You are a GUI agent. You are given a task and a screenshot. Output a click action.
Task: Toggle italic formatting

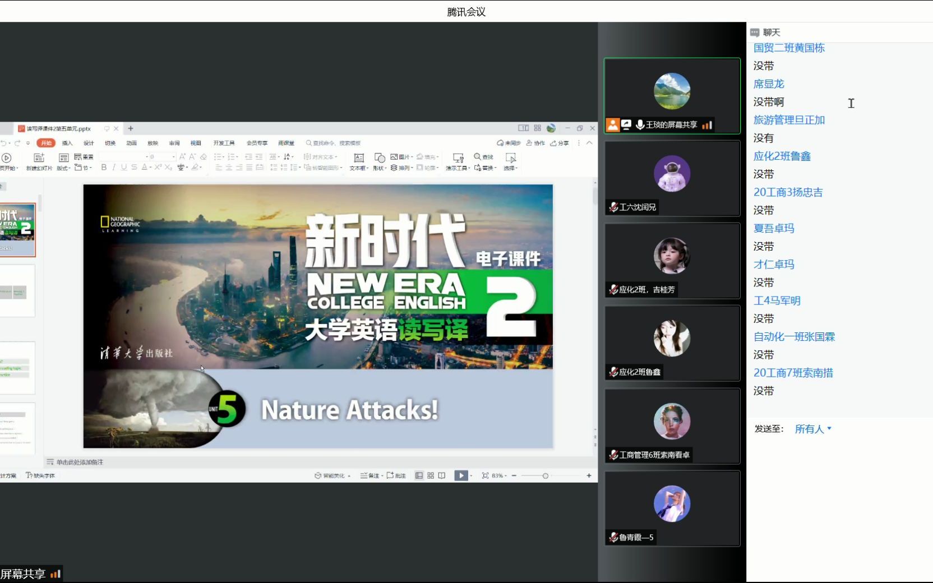(114, 168)
